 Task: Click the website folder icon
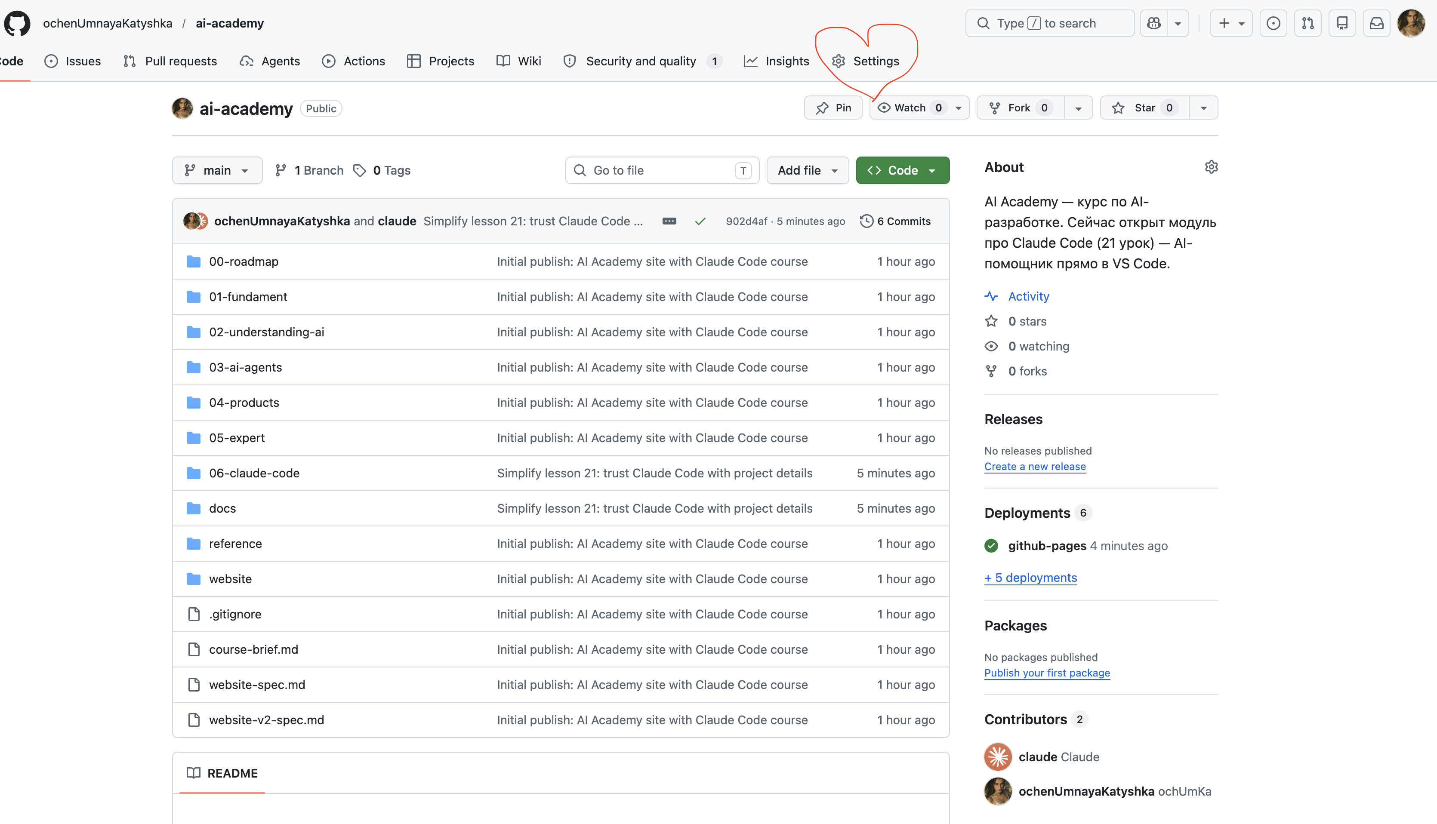[x=194, y=579]
